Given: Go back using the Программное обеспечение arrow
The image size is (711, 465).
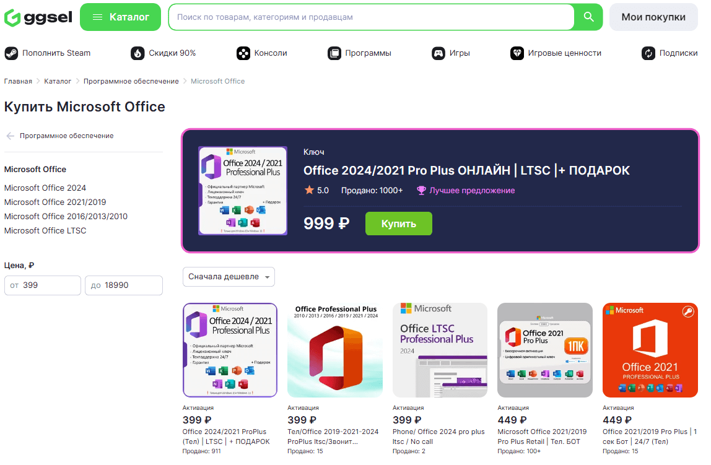Looking at the screenshot, I should [x=11, y=136].
